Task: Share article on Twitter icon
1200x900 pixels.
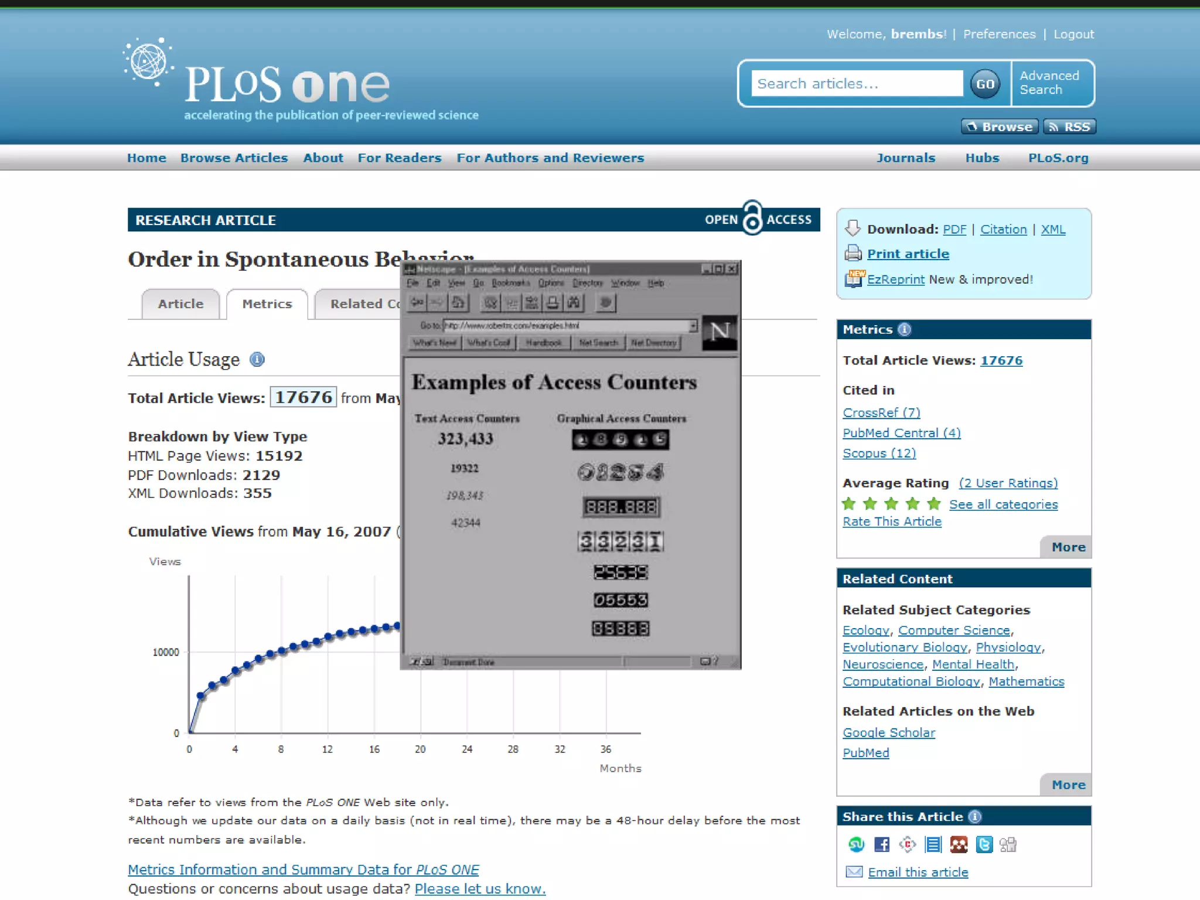Action: tap(984, 844)
